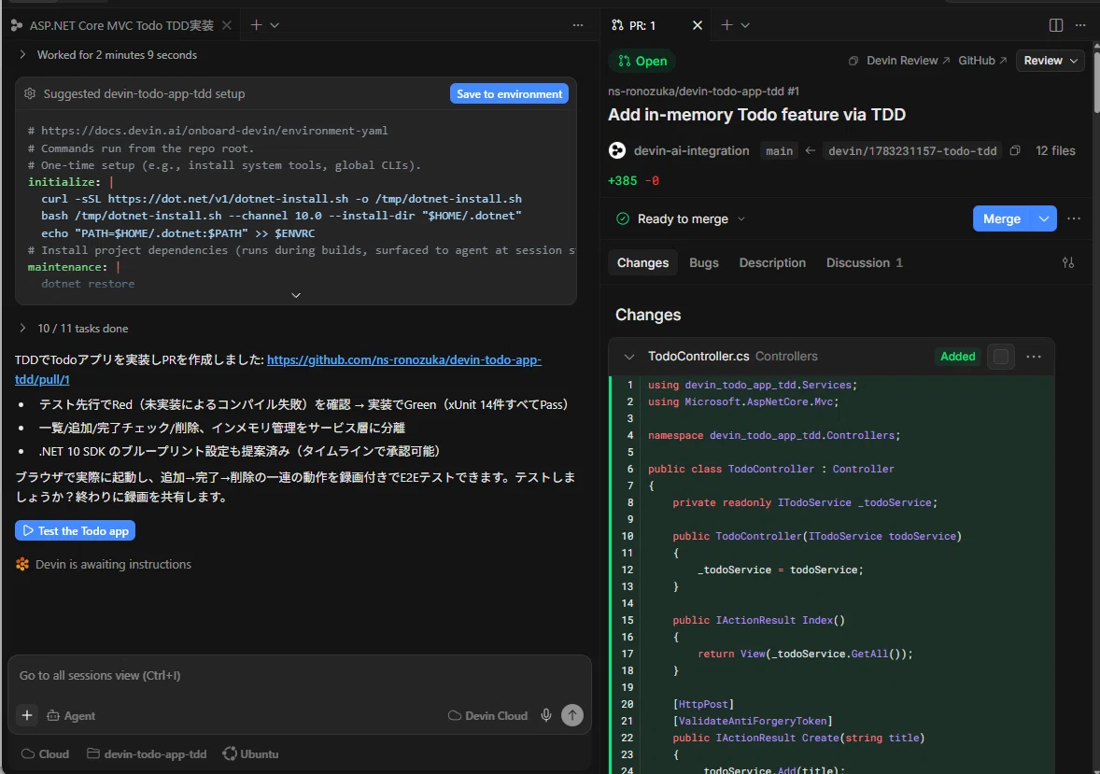1100x774 pixels.
Task: Close the ASP.NET Core MVC Todo session tab
Action: pos(227,25)
